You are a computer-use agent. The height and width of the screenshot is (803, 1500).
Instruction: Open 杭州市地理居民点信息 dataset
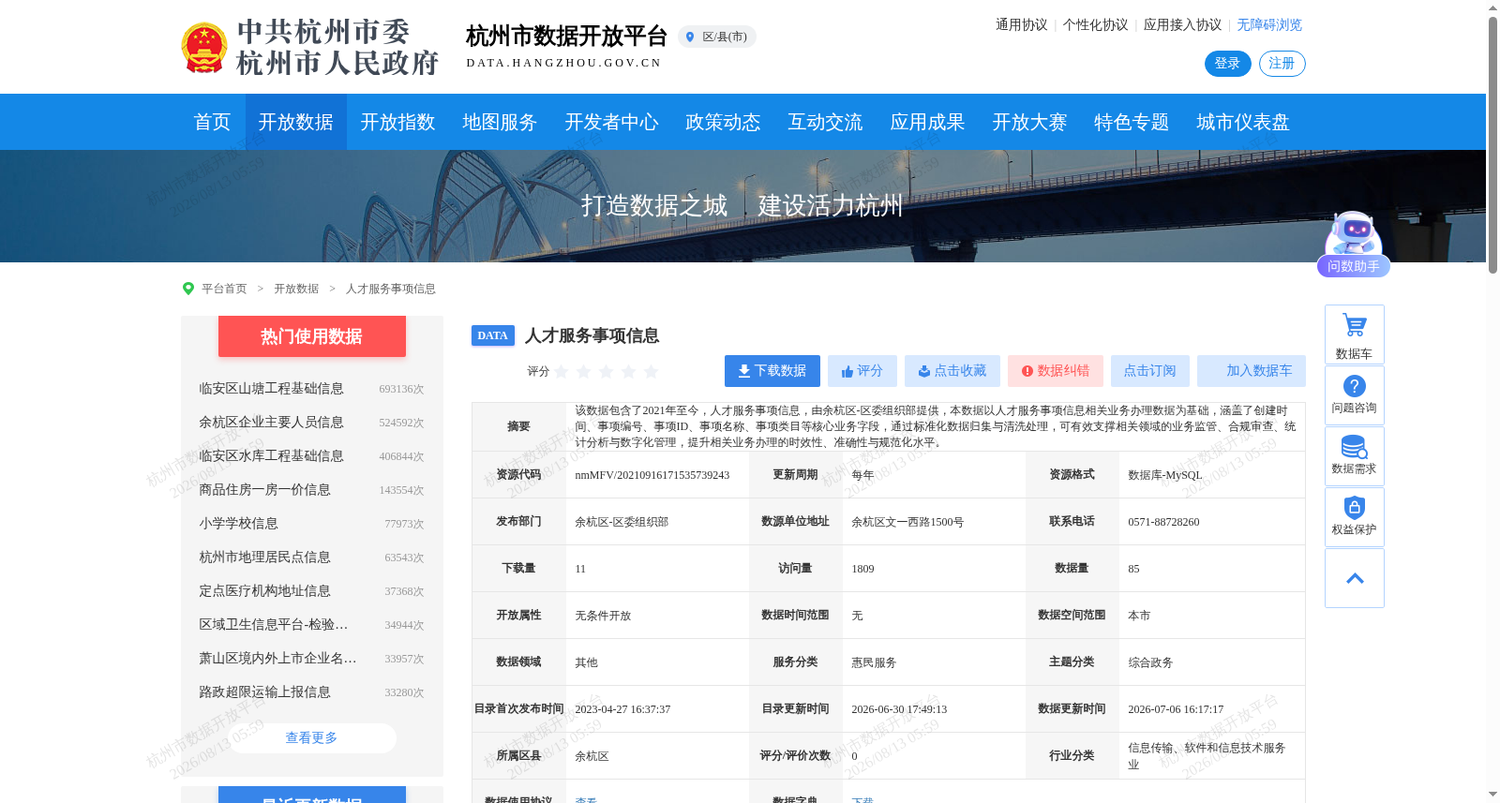264,558
